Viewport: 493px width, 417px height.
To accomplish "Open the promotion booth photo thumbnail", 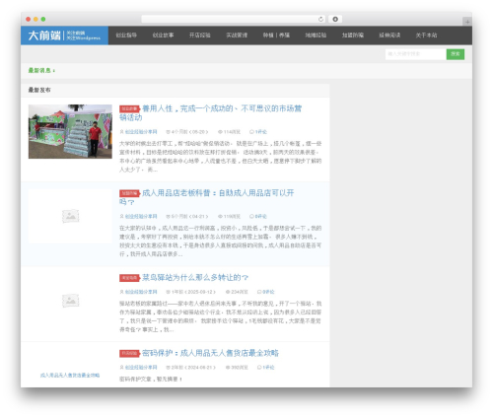I will click(x=70, y=131).
